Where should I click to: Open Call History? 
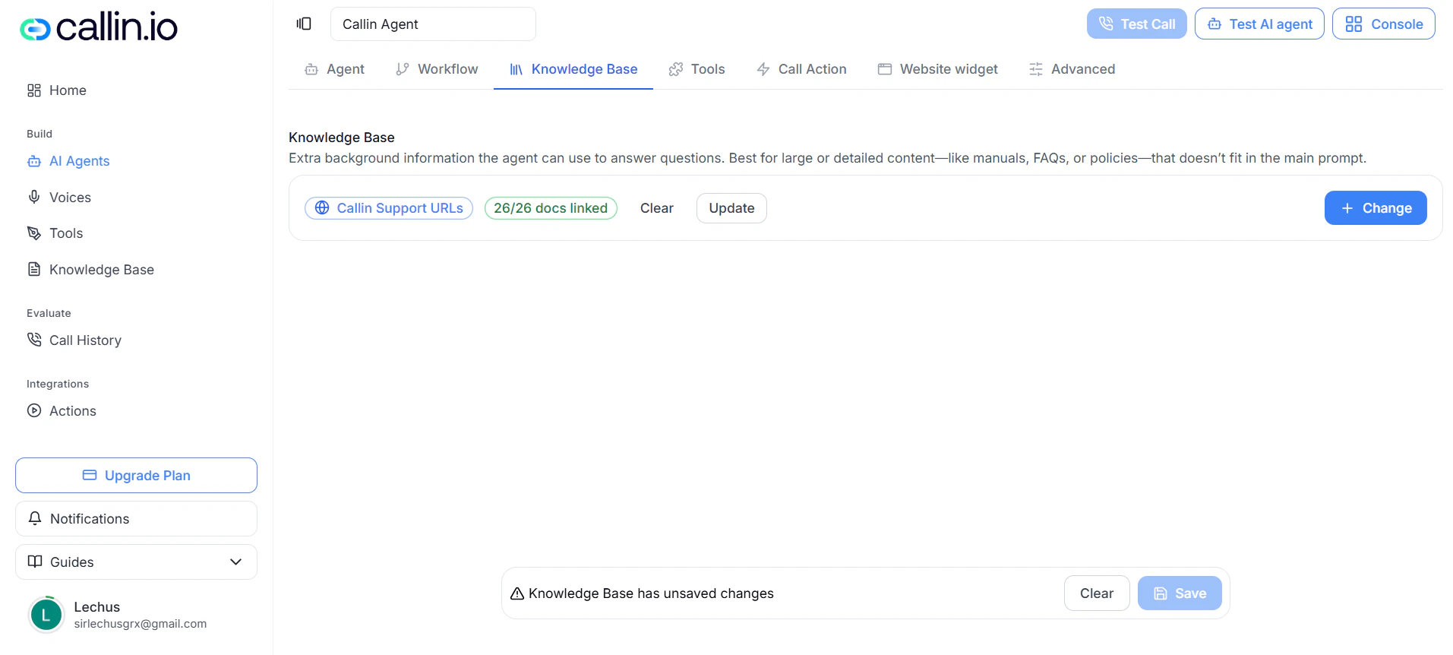[x=74, y=340]
